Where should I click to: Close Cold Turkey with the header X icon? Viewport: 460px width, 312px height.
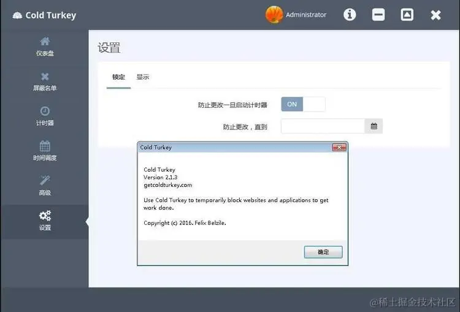[x=435, y=15]
